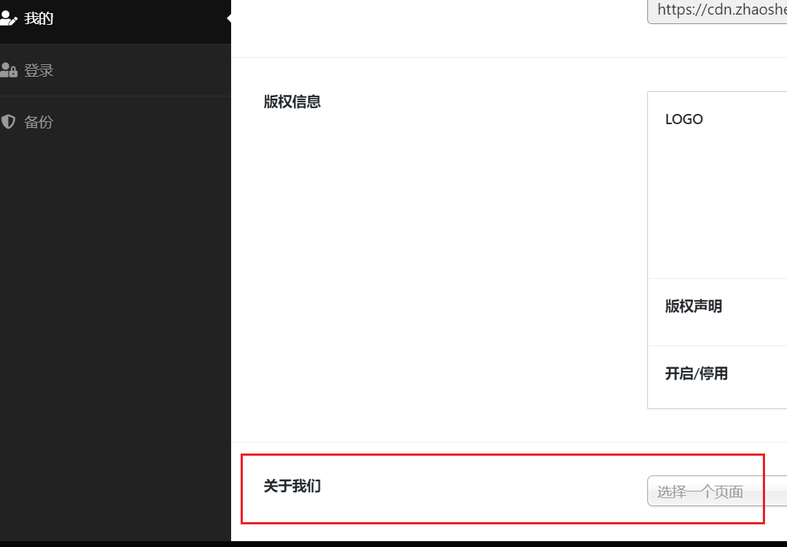Open the 备份 sidebar menu label
Screen dimensions: 787x547
39,122
